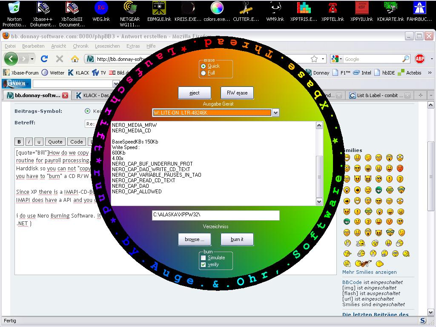Image resolution: width=436 pixels, height=327 pixels.
Task: Click the bookmark star in address bar
Action: (x=314, y=59)
